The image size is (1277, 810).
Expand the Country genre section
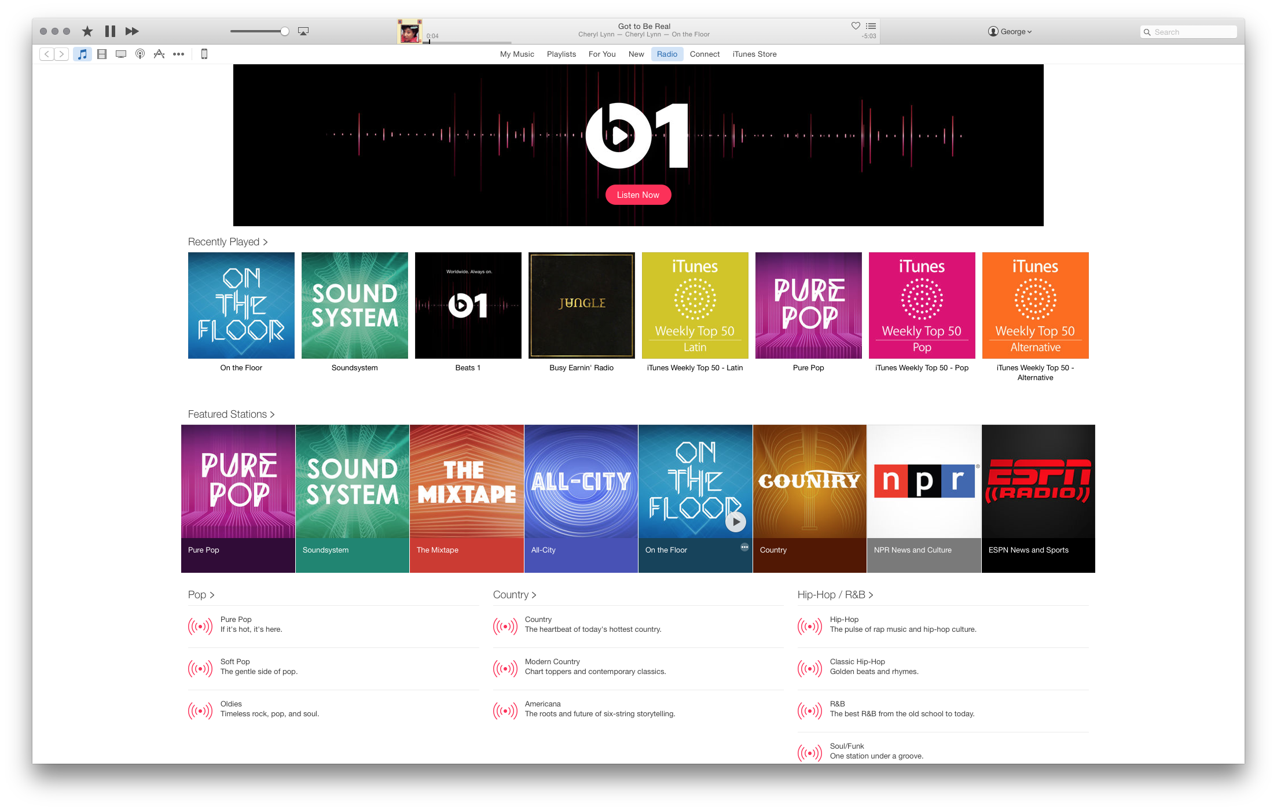[515, 595]
